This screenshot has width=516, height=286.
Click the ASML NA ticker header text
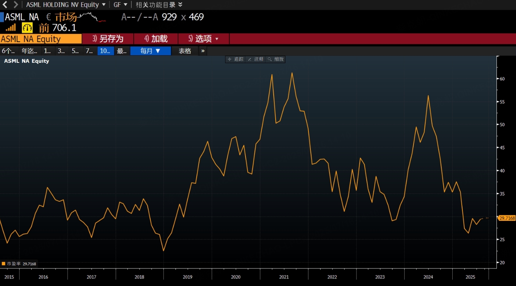pos(22,17)
